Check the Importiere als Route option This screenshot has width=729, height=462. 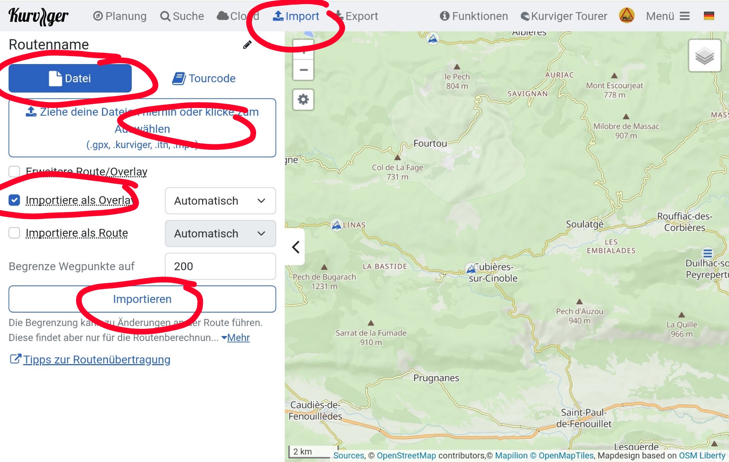point(15,233)
